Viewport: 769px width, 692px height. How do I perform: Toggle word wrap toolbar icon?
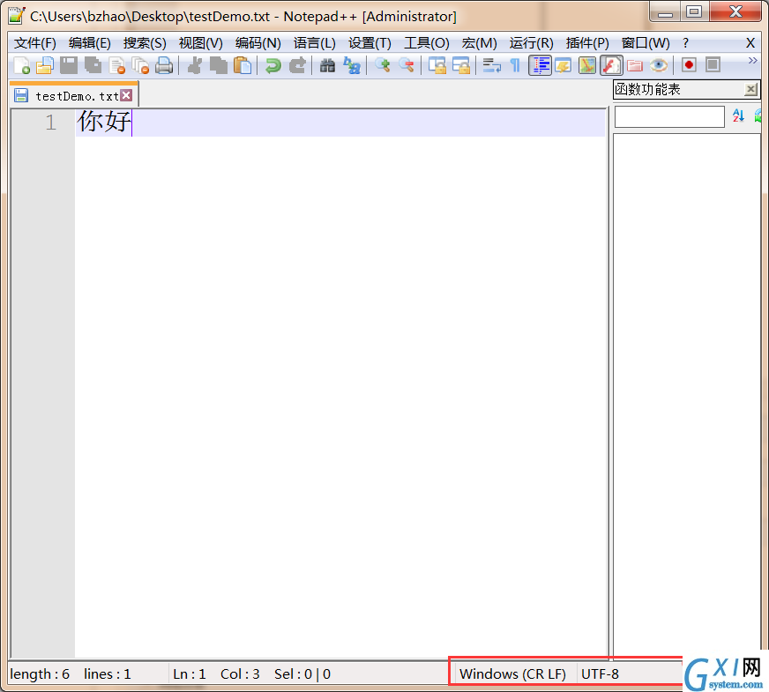(491, 65)
